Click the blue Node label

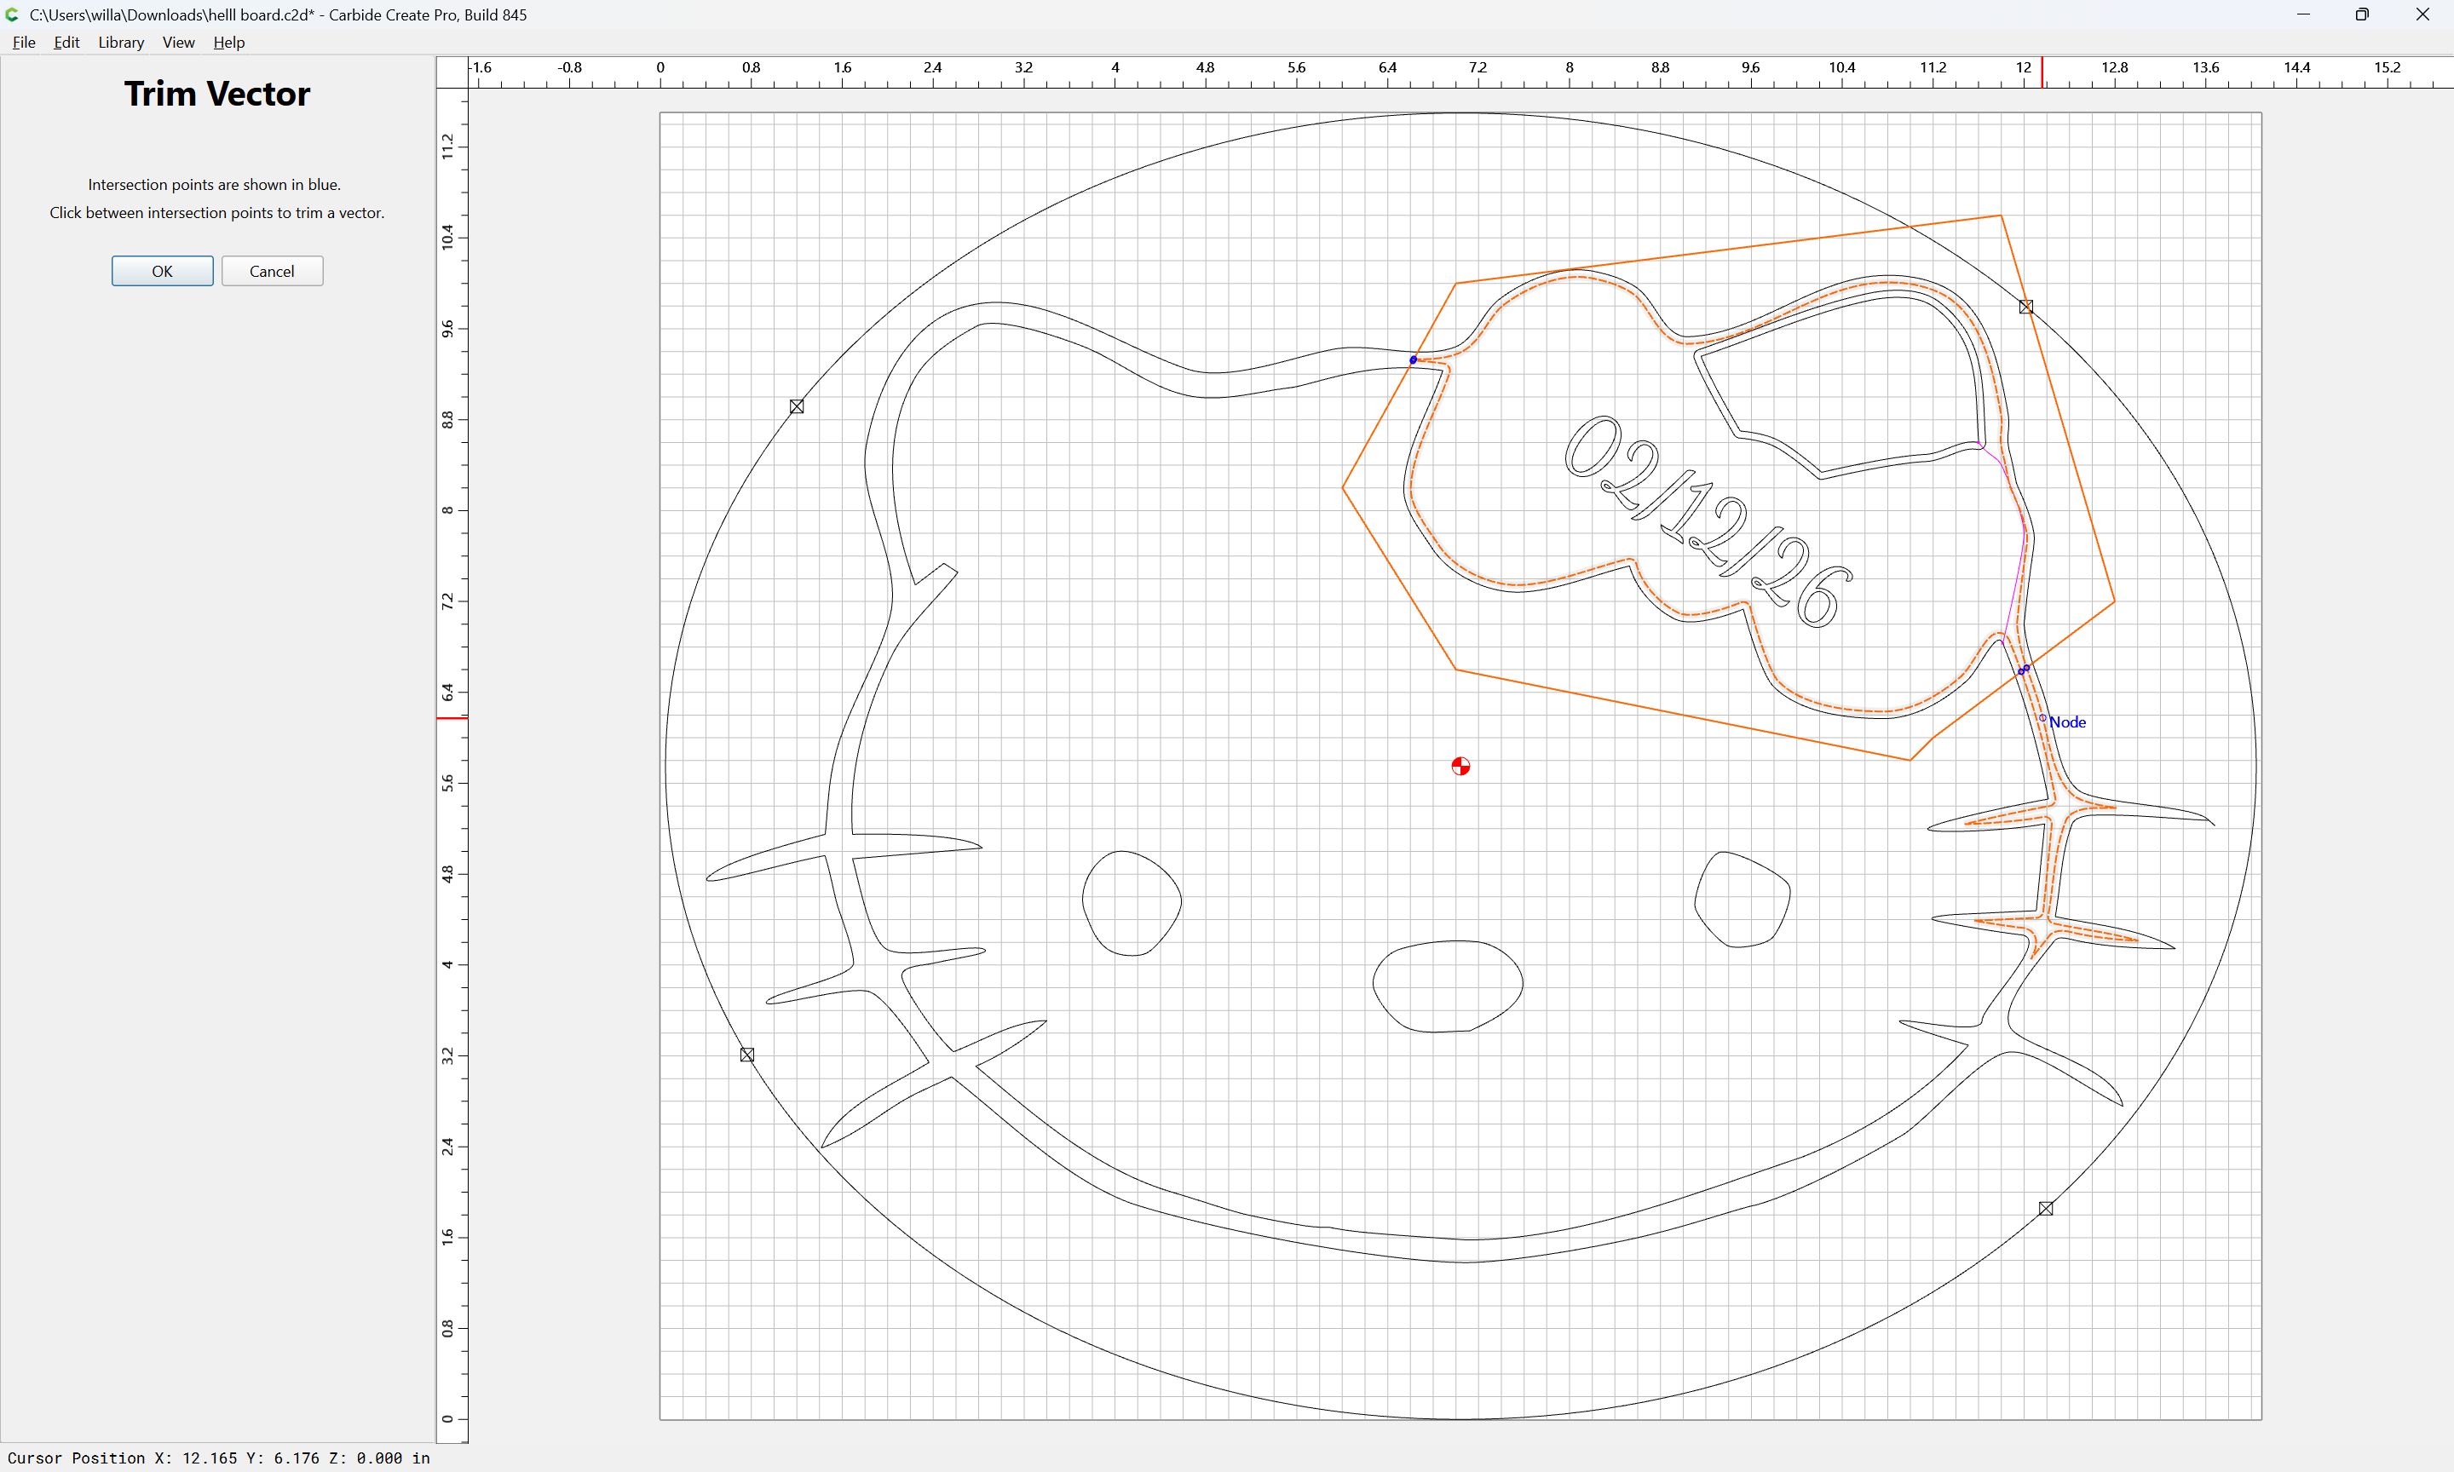(2067, 722)
